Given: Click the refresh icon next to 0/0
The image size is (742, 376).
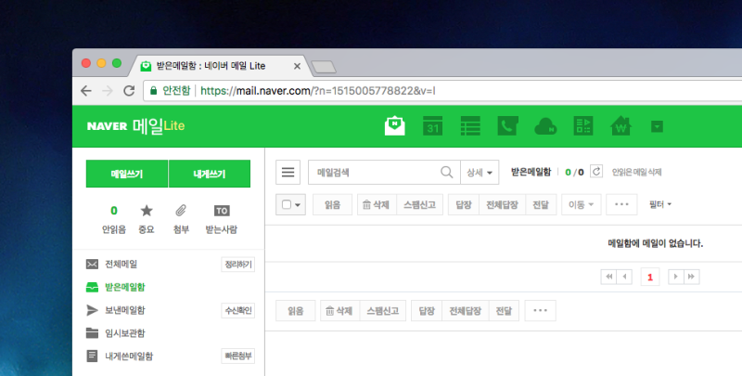Looking at the screenshot, I should (596, 172).
